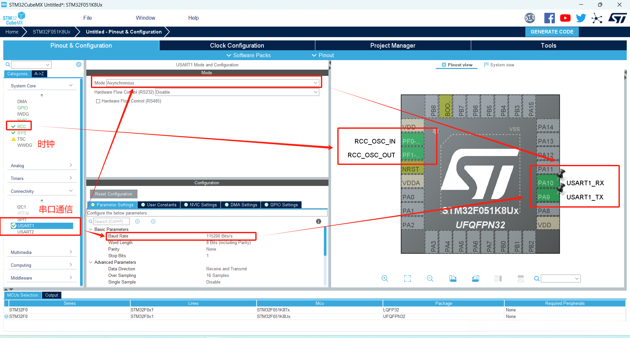The width and height of the screenshot is (630, 338).
Task: Open the GPIO Settings tab
Action: coord(281,205)
